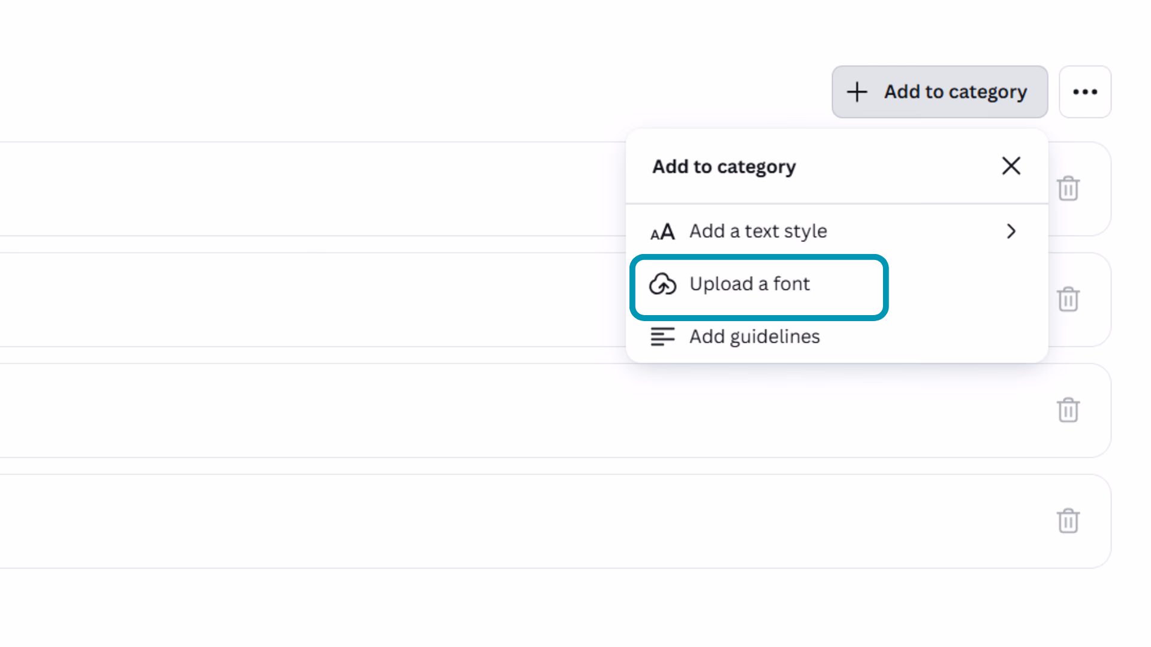Delete the second row with its trash icon
The width and height of the screenshot is (1151, 647).
pos(1068,300)
